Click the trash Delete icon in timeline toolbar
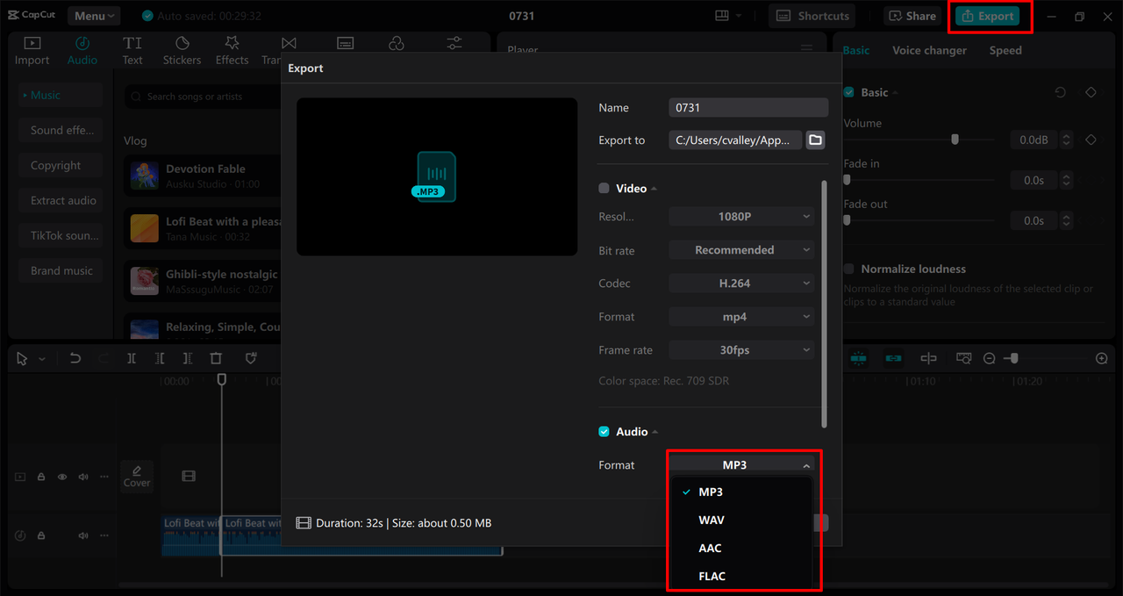 (216, 358)
